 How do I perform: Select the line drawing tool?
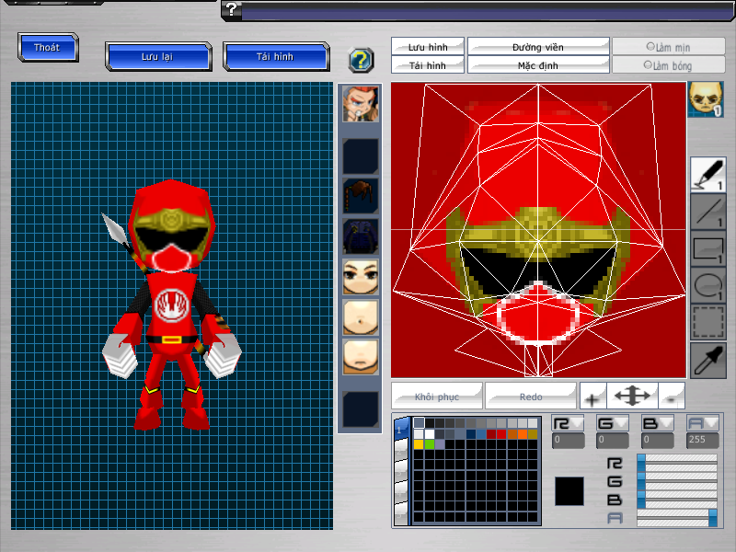pyautogui.click(x=707, y=212)
